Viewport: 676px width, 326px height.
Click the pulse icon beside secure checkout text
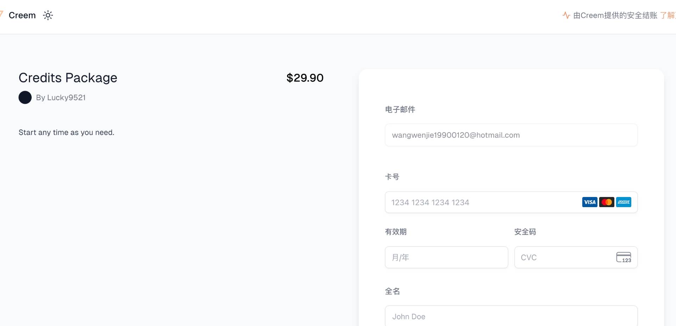[x=566, y=15]
